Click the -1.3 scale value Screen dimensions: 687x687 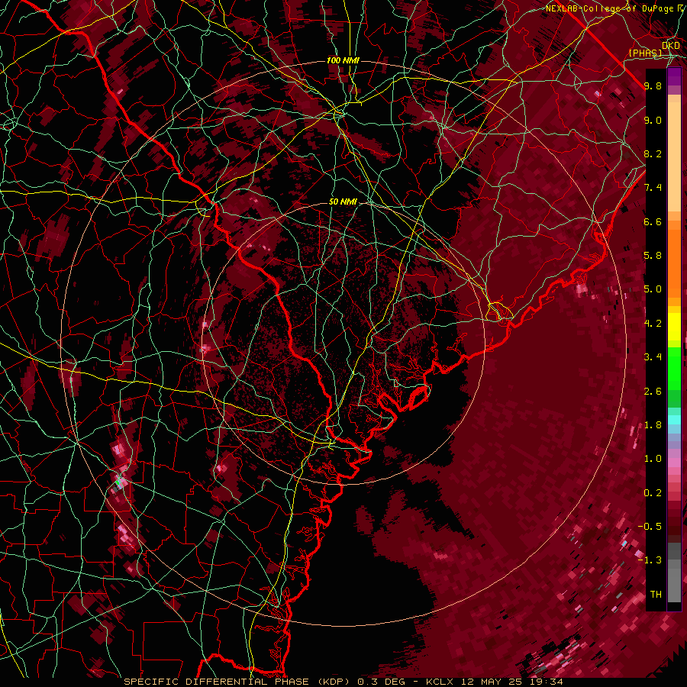coord(650,560)
